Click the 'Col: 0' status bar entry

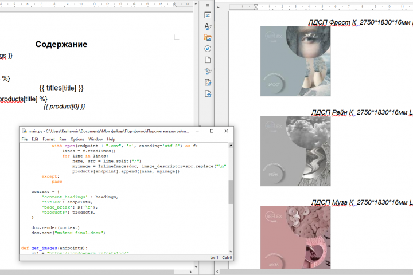click(227, 258)
